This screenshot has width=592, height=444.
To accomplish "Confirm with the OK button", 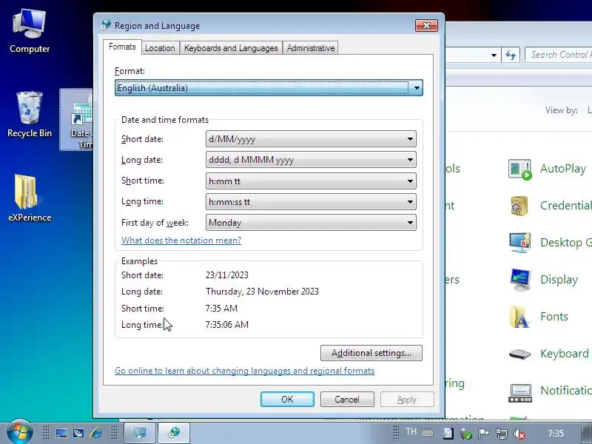I will point(287,400).
